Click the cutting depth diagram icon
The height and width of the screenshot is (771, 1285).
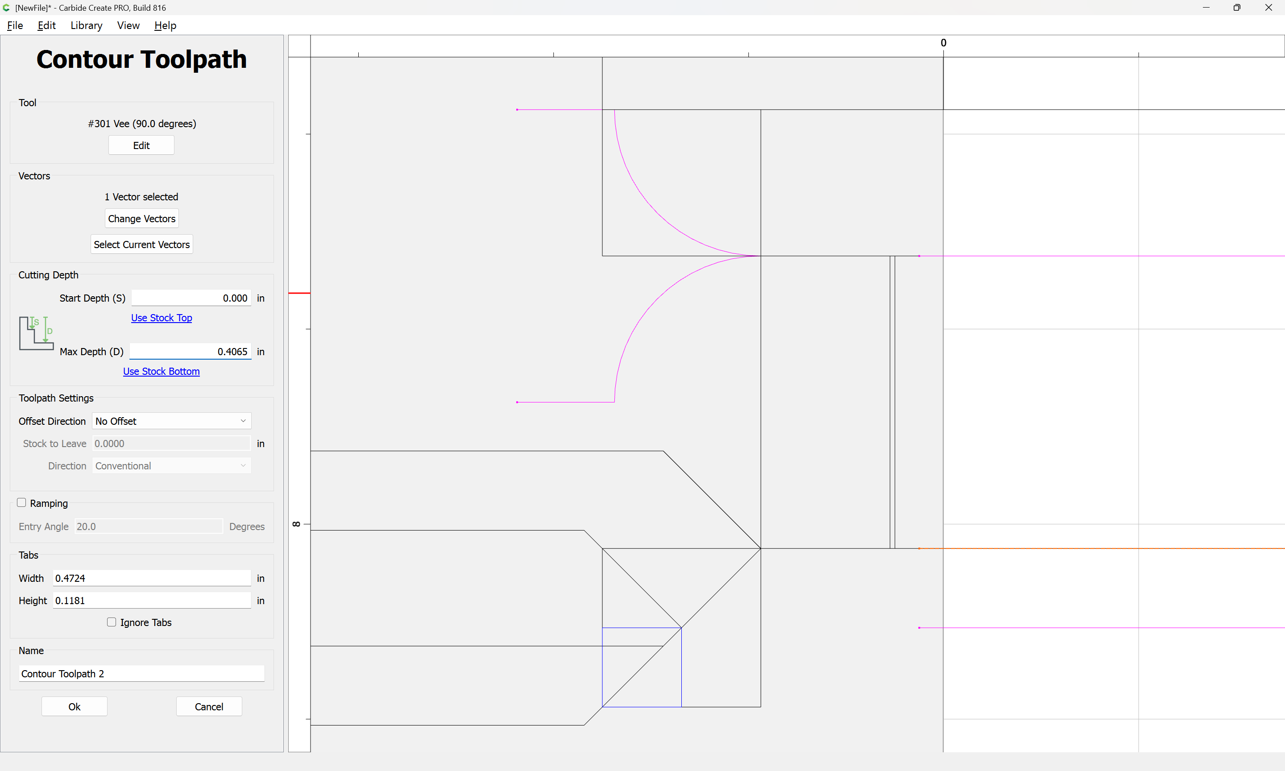pyautogui.click(x=36, y=333)
